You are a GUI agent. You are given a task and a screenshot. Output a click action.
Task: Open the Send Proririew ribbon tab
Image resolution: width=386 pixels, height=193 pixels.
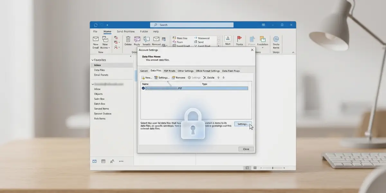tap(126, 32)
